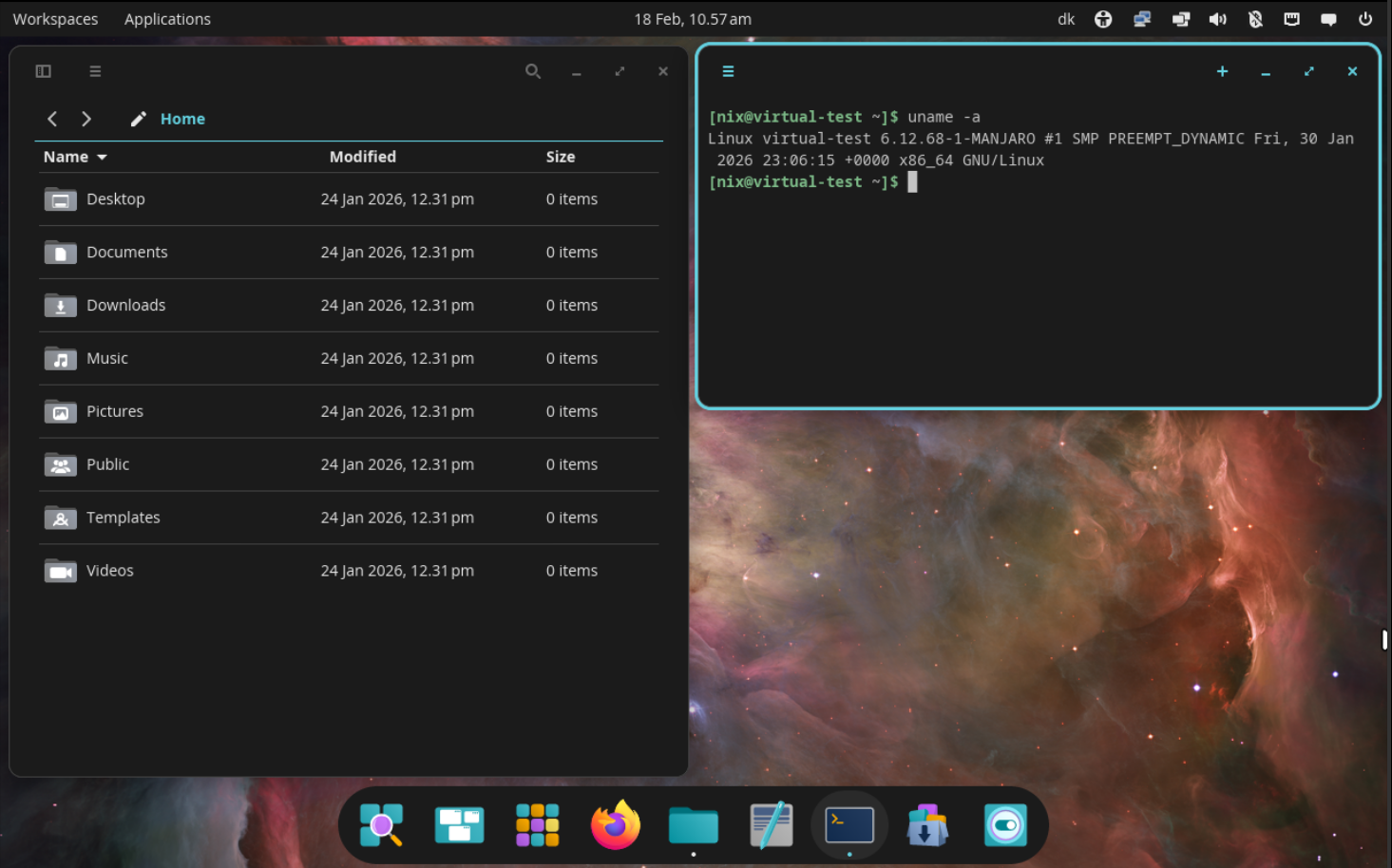Open the application grid from the dock
Viewport: 1392px width, 868px height.
click(537, 824)
